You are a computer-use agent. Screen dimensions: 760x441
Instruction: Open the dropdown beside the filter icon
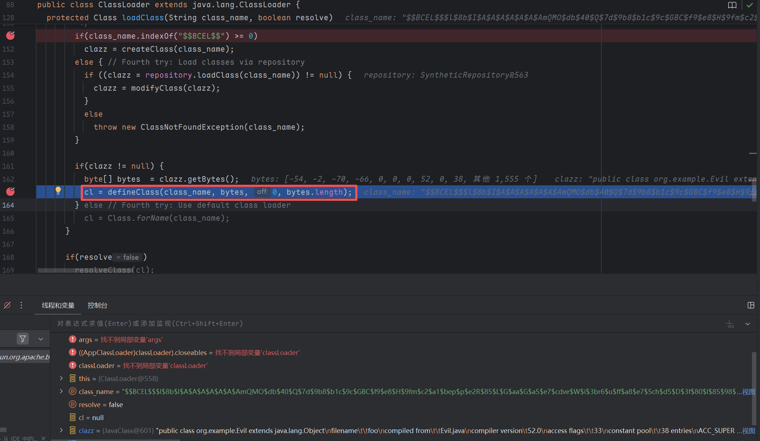41,339
